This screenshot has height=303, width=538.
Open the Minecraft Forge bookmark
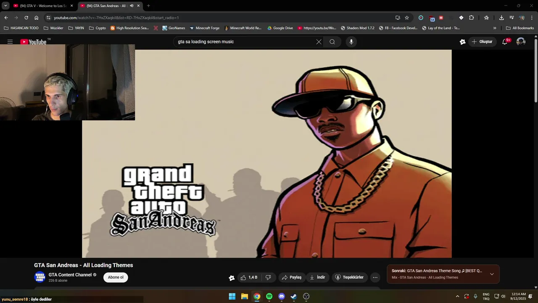point(204,28)
